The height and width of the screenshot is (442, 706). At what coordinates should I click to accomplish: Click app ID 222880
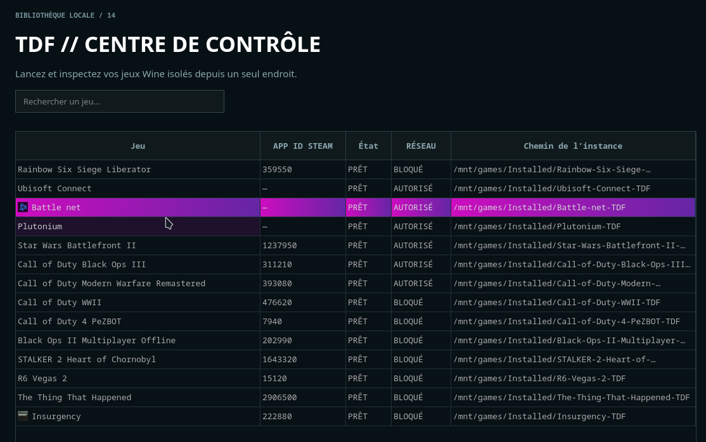click(x=277, y=416)
